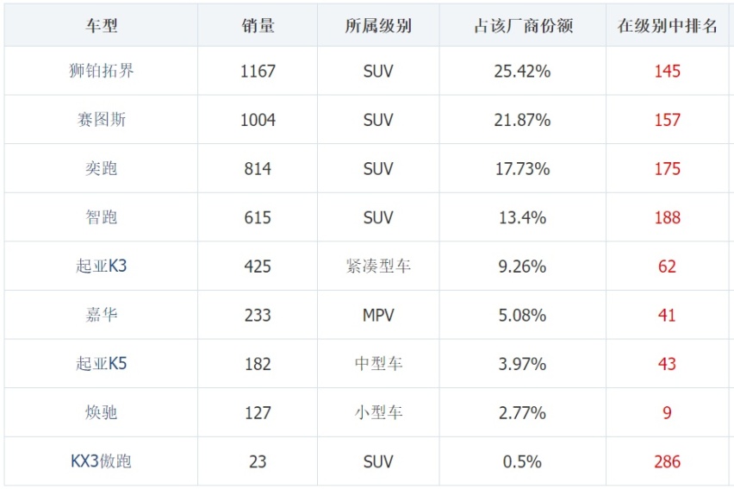Click the 在级别中排名 column header
Screen dimensions: 734x489
[x=667, y=25]
